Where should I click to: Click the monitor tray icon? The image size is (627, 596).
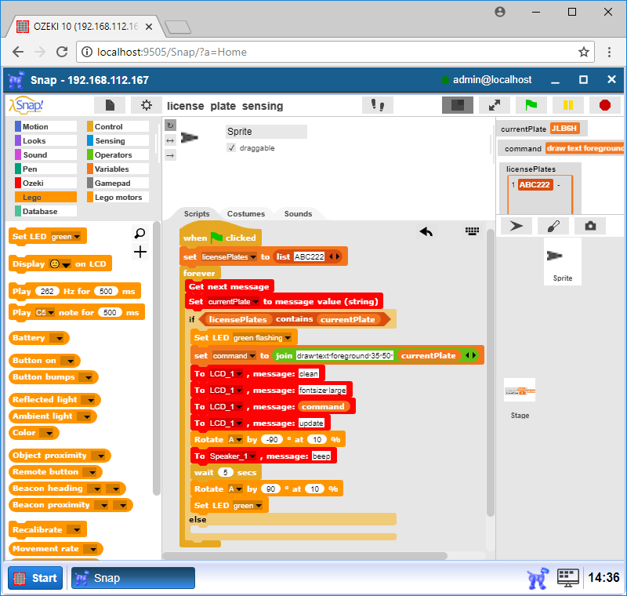point(568,579)
